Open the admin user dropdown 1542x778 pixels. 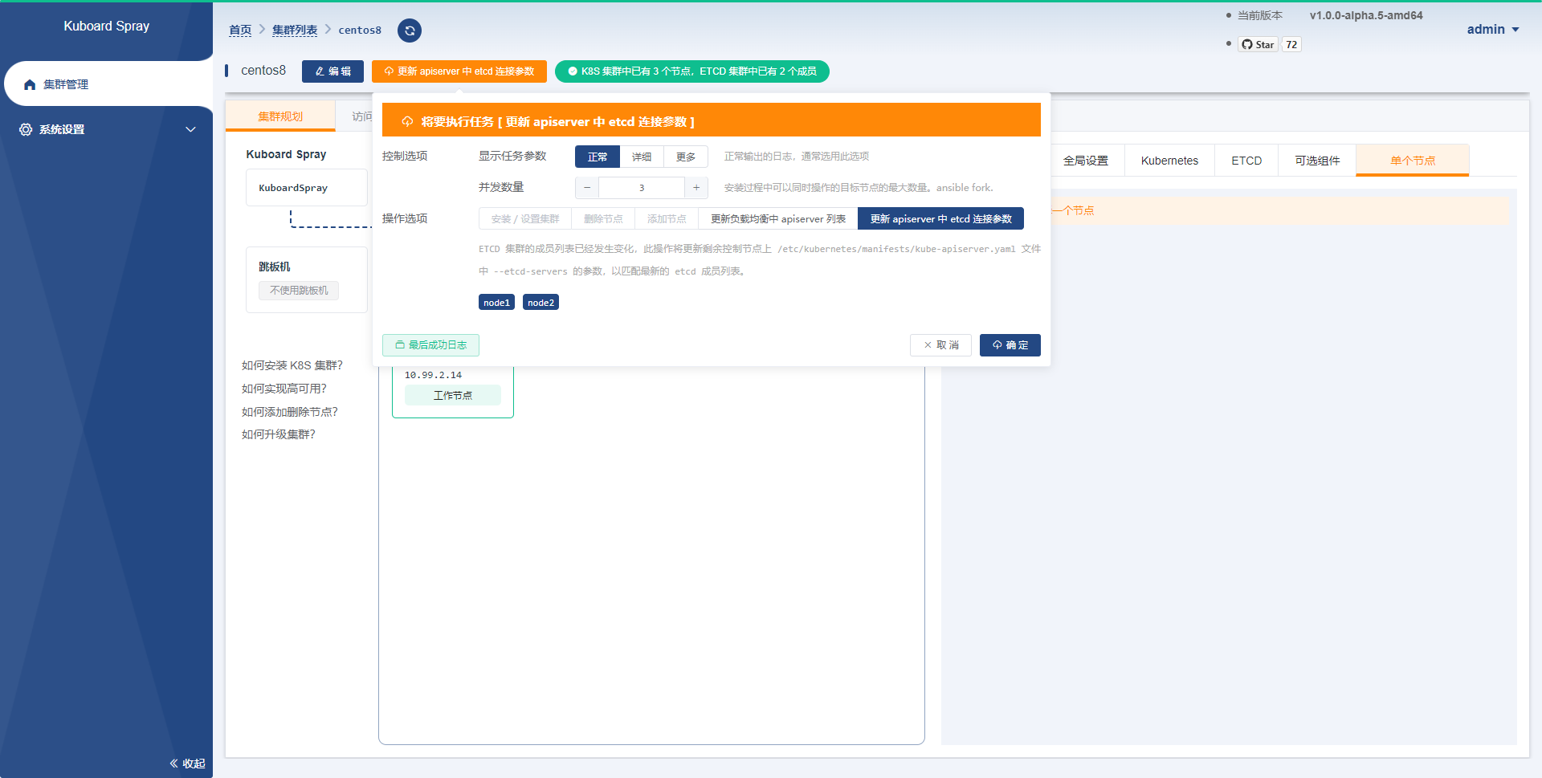[x=1493, y=30]
